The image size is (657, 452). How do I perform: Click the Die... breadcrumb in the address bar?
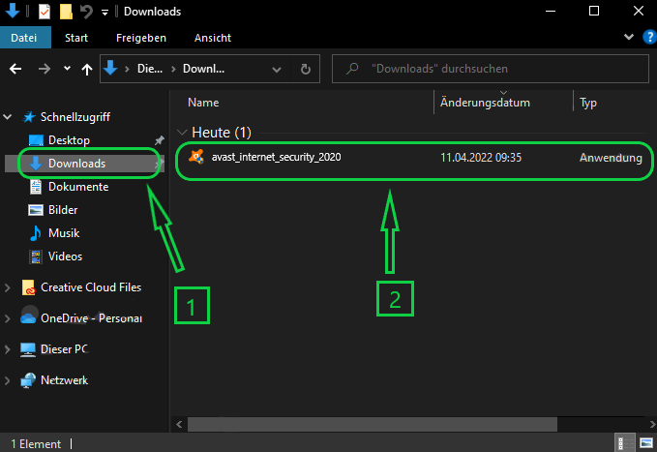pos(150,69)
